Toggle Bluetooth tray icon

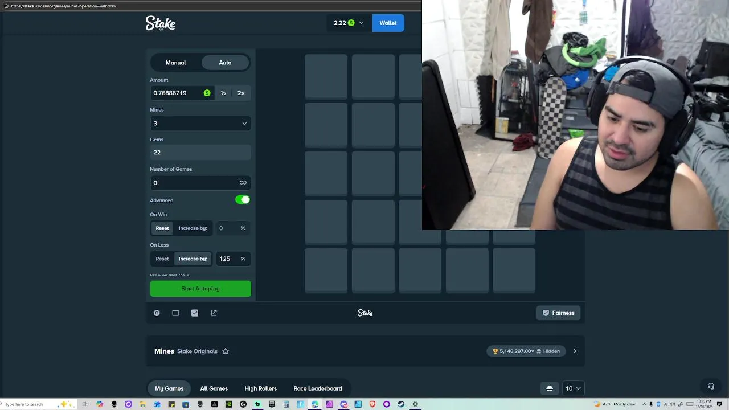658,404
